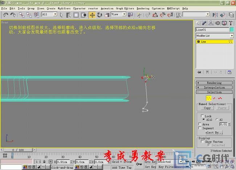236x170 pixels.
Task: Click the Use Pivot Point Center icon
Action: pyautogui.click(x=130, y=15)
